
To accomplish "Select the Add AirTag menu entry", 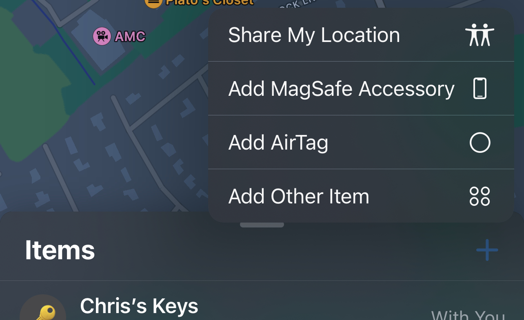I will 361,142.
